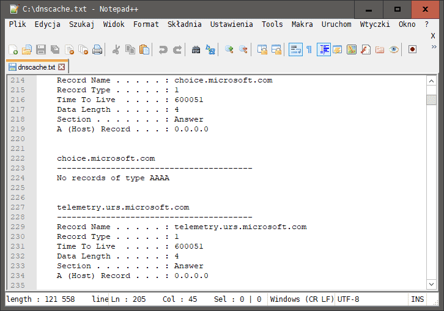Click 'Time To Live' value on line 216

[x=188, y=100]
